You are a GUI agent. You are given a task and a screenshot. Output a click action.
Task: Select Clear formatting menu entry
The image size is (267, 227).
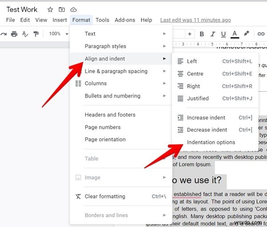point(121,196)
